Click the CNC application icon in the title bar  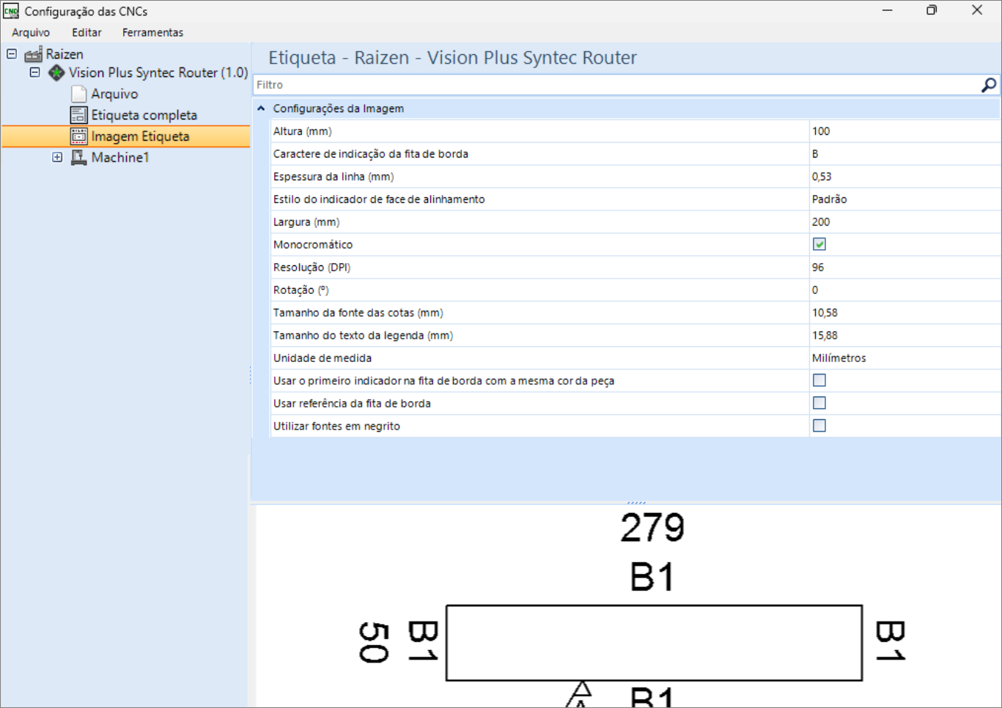(x=11, y=11)
